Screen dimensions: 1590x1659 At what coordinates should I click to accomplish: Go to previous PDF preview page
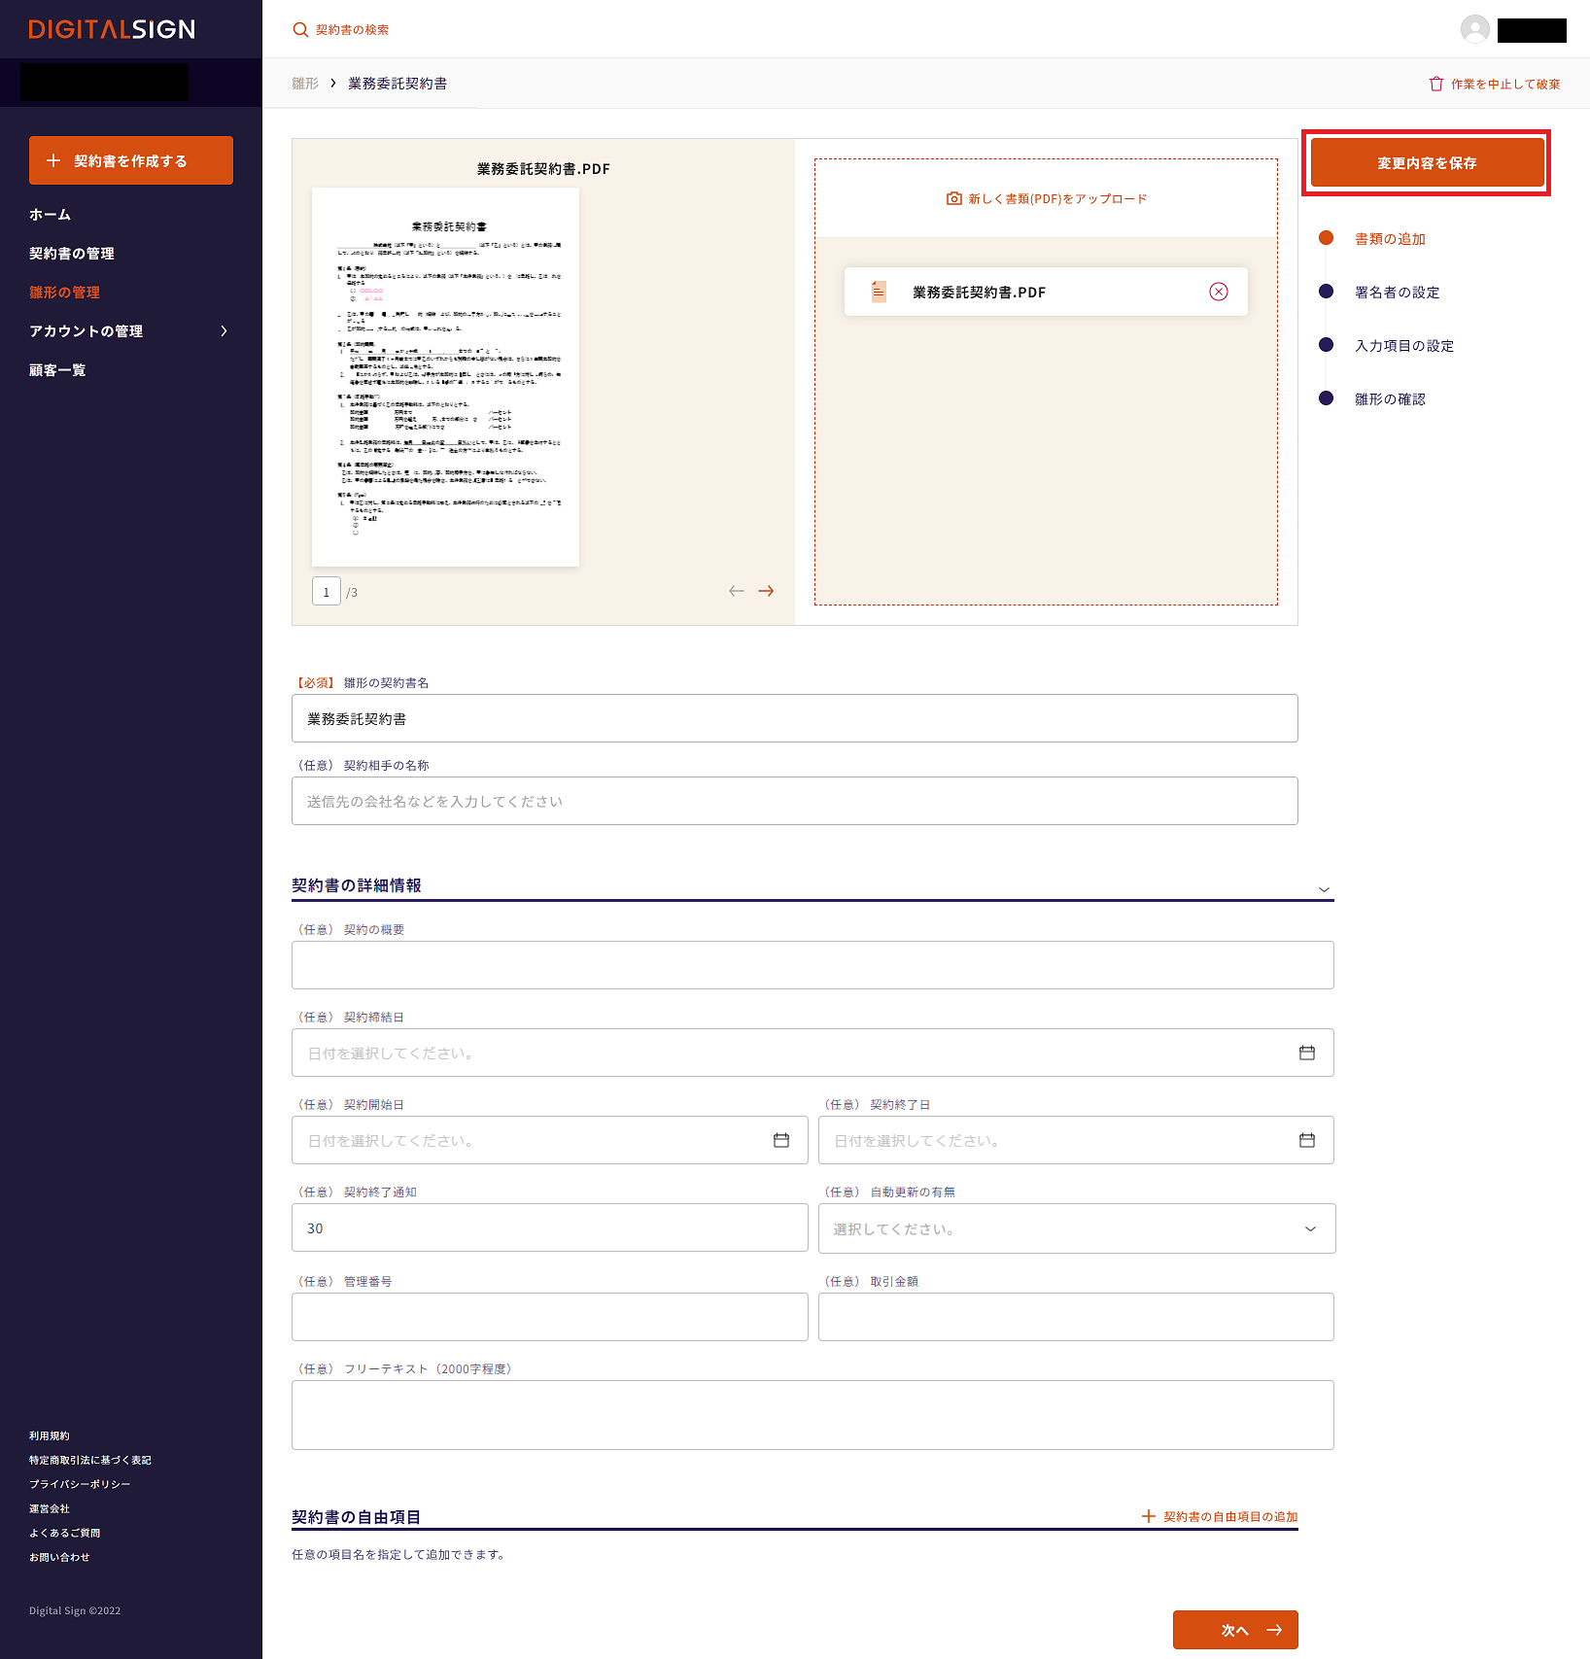tap(736, 591)
